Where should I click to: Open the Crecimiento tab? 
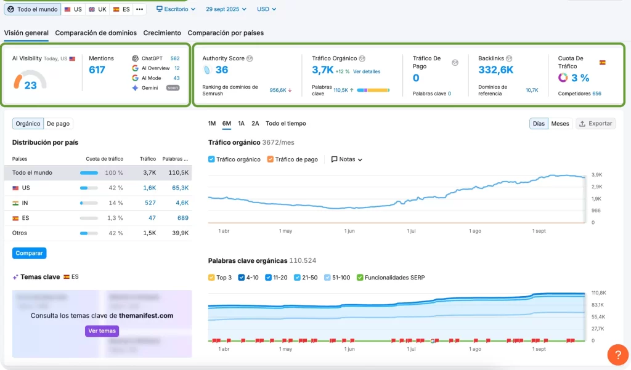tap(162, 33)
